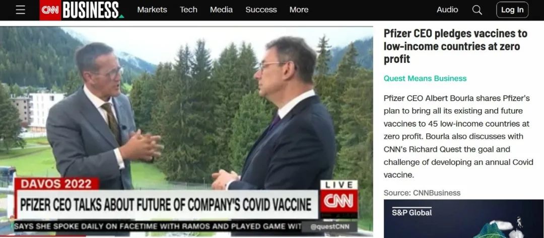Open the Audio link in header
This screenshot has width=544, height=238.
447,10
